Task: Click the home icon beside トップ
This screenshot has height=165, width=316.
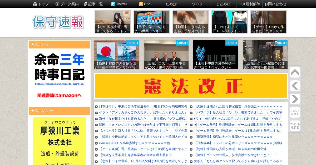Action: (35, 4)
